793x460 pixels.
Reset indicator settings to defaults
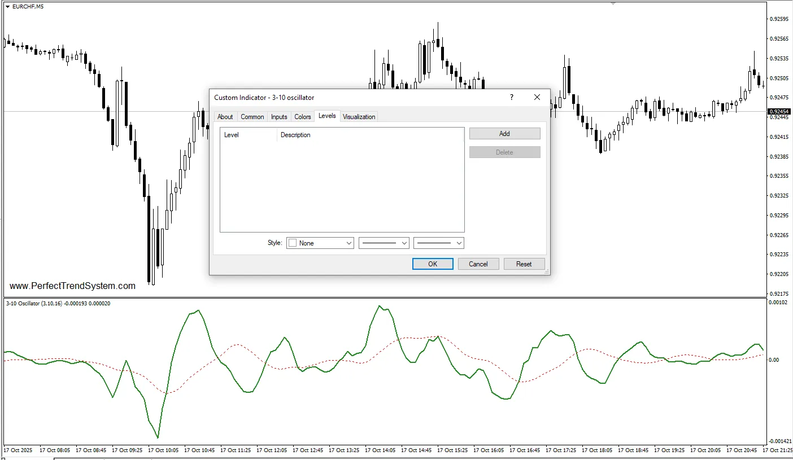pyautogui.click(x=524, y=264)
